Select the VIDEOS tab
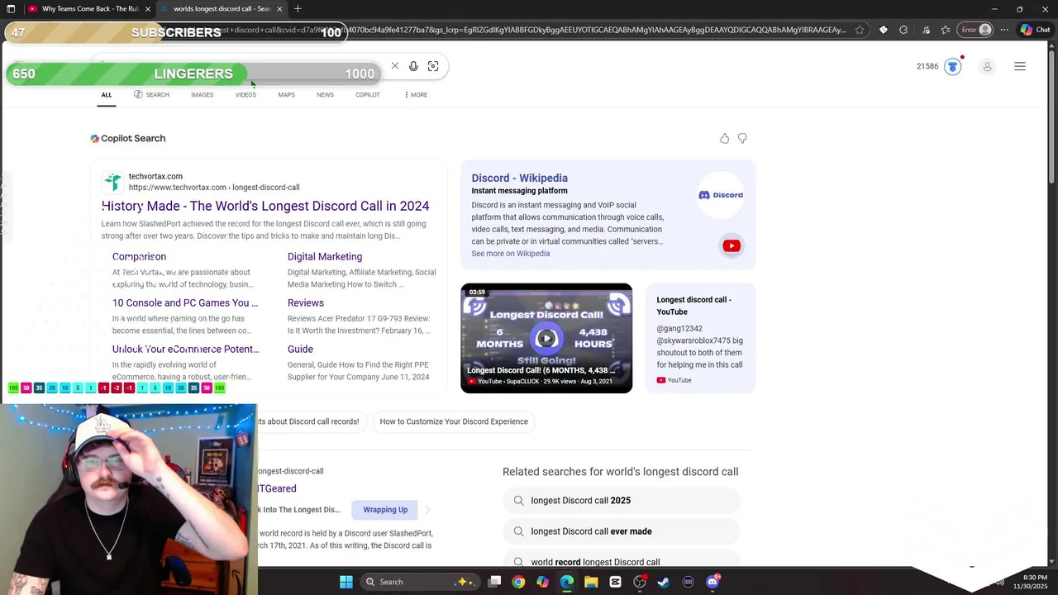 pos(245,95)
